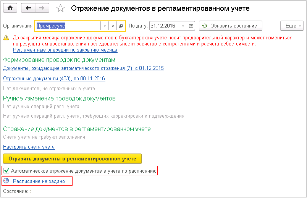Viewport: 307px width, 199px height.
Task: Click the Ручное изменение проводок документов heading
Action: point(59,98)
